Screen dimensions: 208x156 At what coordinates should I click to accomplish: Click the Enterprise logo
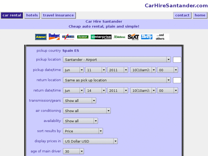(x=101, y=37)
